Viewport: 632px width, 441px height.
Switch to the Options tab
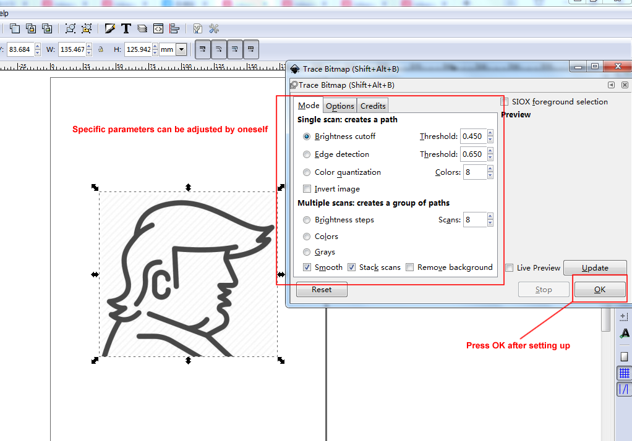click(339, 106)
